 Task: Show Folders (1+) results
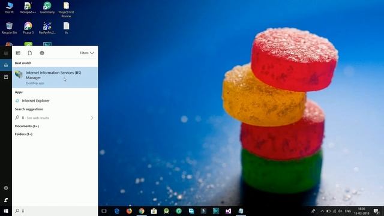[x=23, y=134]
